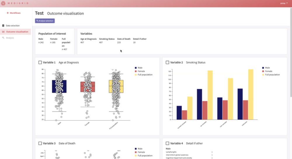The width and height of the screenshot is (292, 159).
Task: Click the back arrow beside Workflows
Action: 8,13
